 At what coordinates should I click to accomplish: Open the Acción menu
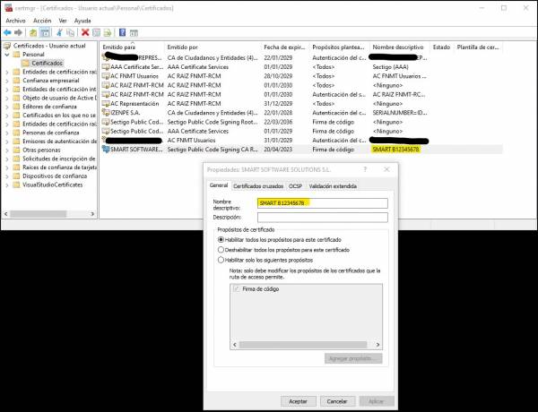click(x=42, y=21)
